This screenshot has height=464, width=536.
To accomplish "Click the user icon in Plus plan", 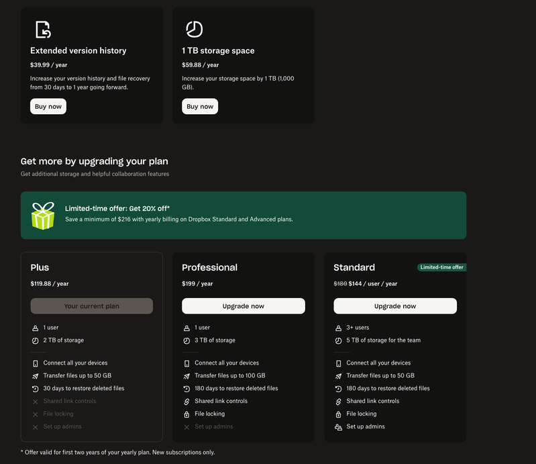I will coord(36,328).
